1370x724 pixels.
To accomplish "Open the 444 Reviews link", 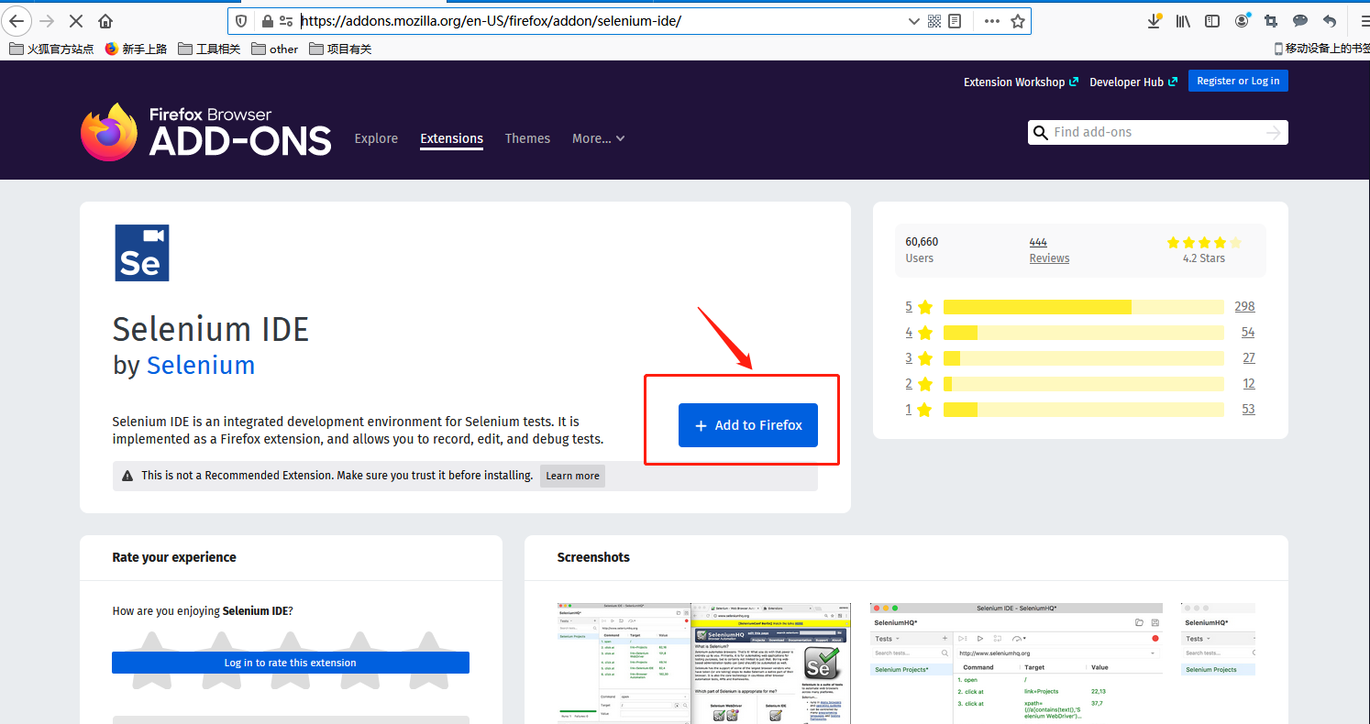I will click(x=1049, y=250).
